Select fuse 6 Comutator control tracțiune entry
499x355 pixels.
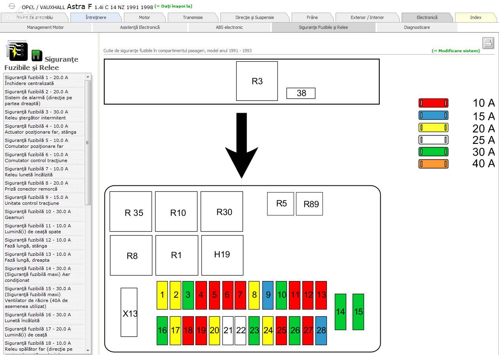(x=44, y=157)
